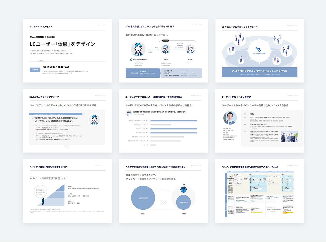326x242 pixels.
Task: Open the persona portrait photo of the 税理士
Action: pyautogui.click(x=230, y=118)
